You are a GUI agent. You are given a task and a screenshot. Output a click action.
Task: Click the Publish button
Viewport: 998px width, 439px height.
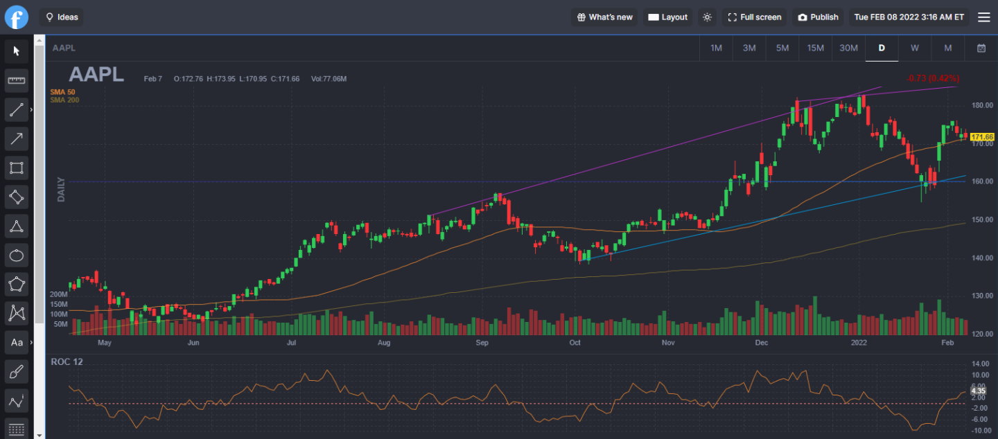(818, 17)
